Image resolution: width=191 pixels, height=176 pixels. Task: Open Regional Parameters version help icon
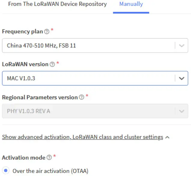coord(81,97)
